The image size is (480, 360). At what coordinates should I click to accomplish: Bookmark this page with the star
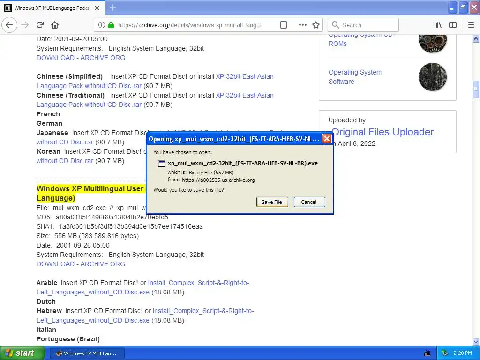click(316, 25)
